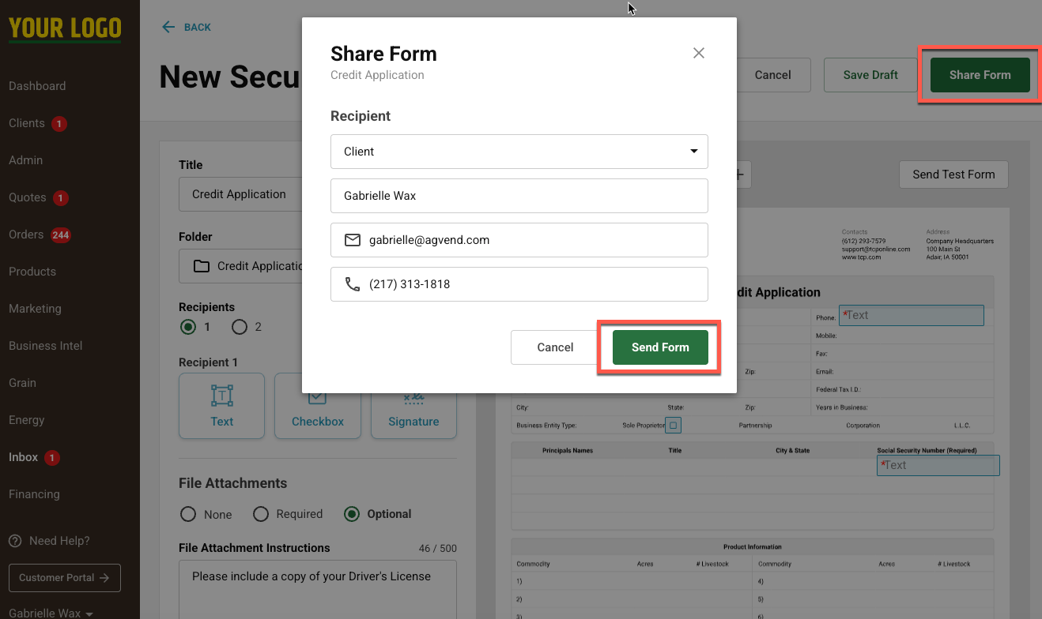1042x619 pixels.
Task: Select the Checkbox form tool
Action: point(317,406)
